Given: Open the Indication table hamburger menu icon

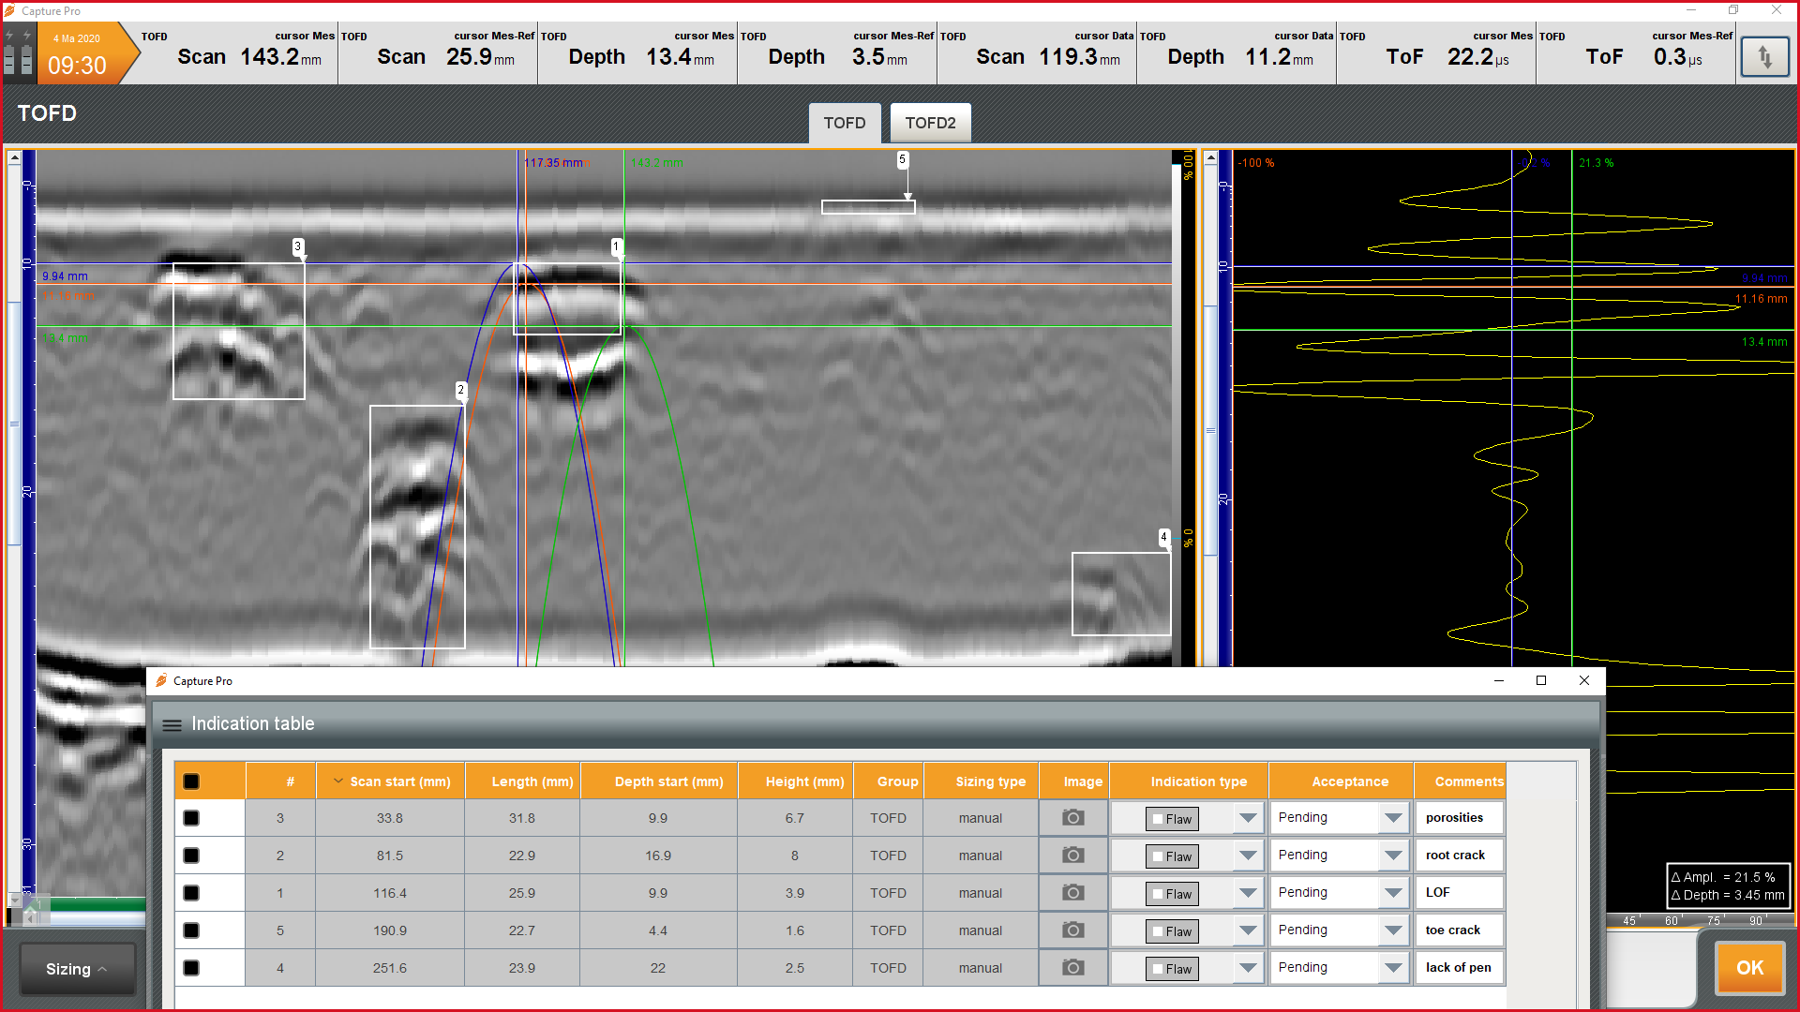Looking at the screenshot, I should coord(172,724).
